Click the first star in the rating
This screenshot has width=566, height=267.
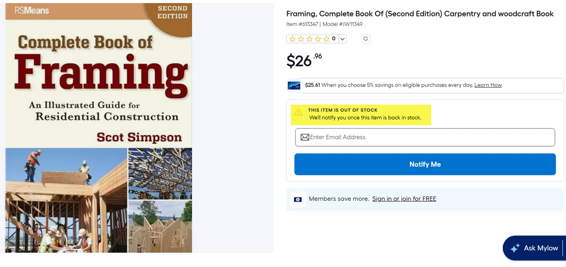[x=292, y=39]
